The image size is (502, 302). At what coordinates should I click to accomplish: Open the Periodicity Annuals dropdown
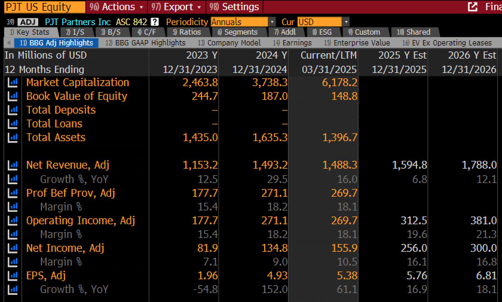click(x=243, y=22)
